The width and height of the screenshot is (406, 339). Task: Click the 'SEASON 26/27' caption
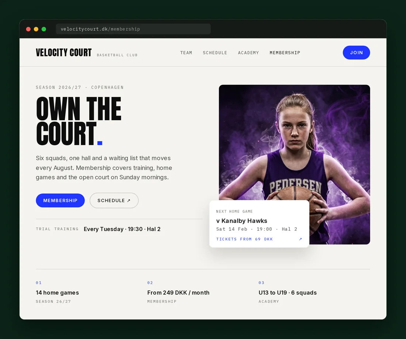[x=54, y=301]
